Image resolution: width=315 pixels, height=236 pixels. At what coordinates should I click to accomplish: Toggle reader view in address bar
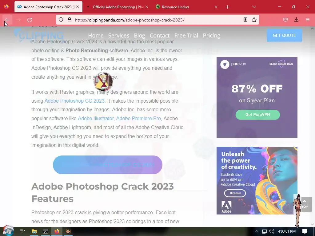tap(245, 20)
